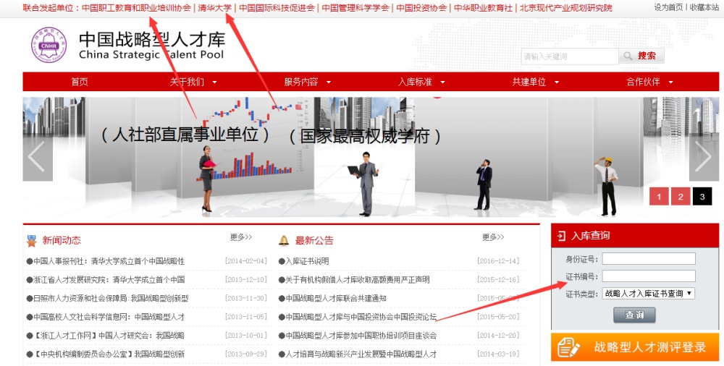Click the 最新公告 bell icon
Viewport: 724px width, 366px height.
tap(284, 241)
